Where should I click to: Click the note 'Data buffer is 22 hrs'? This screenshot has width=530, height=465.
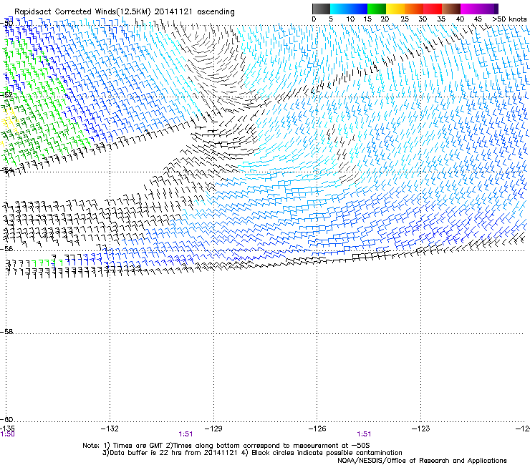pyautogui.click(x=146, y=453)
